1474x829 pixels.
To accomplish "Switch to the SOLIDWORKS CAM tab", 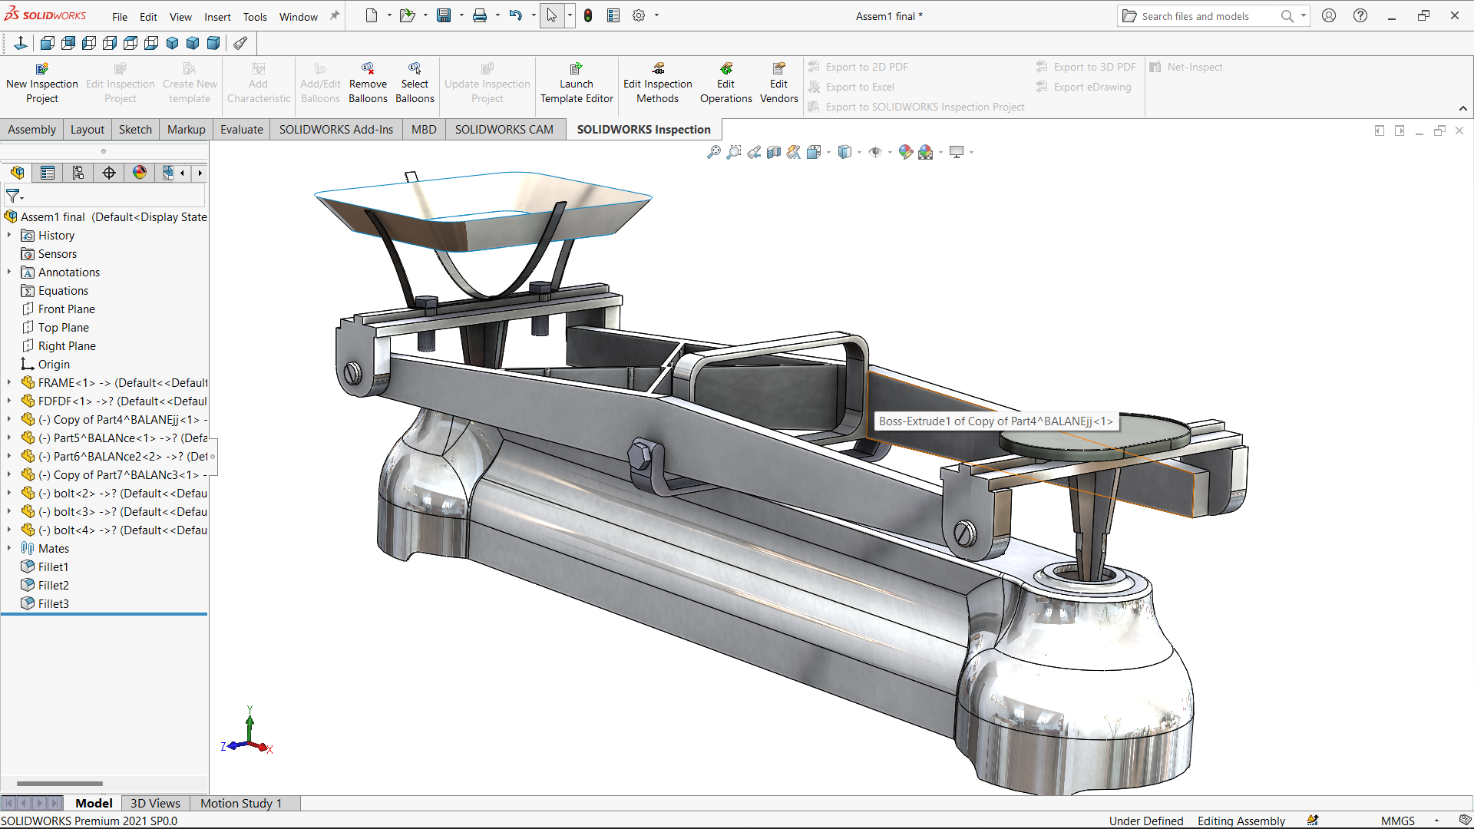I will [x=504, y=129].
